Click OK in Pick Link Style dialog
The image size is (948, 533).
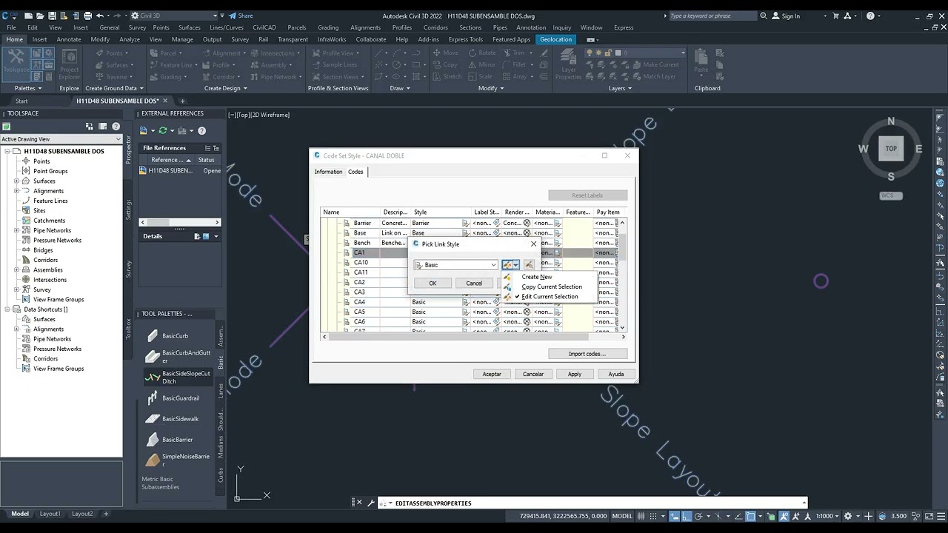433,283
